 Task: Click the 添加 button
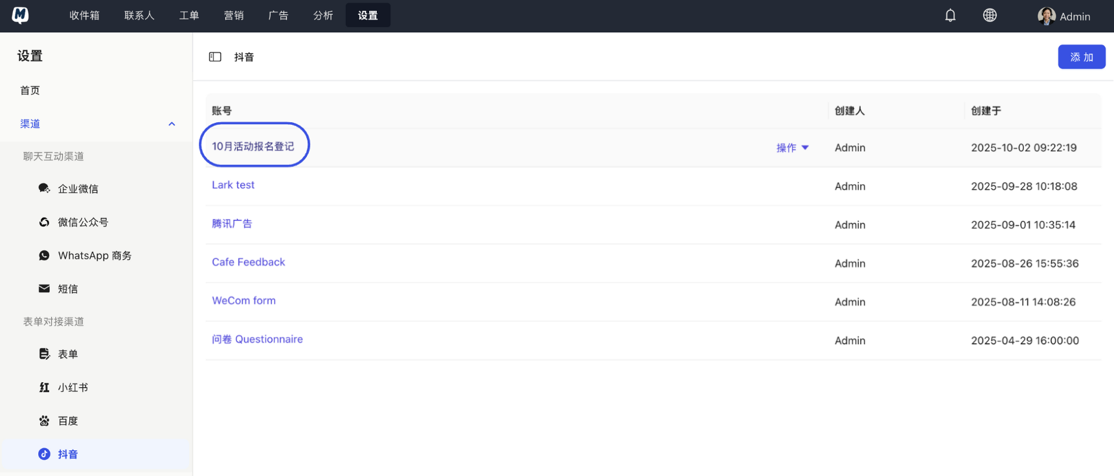point(1081,57)
